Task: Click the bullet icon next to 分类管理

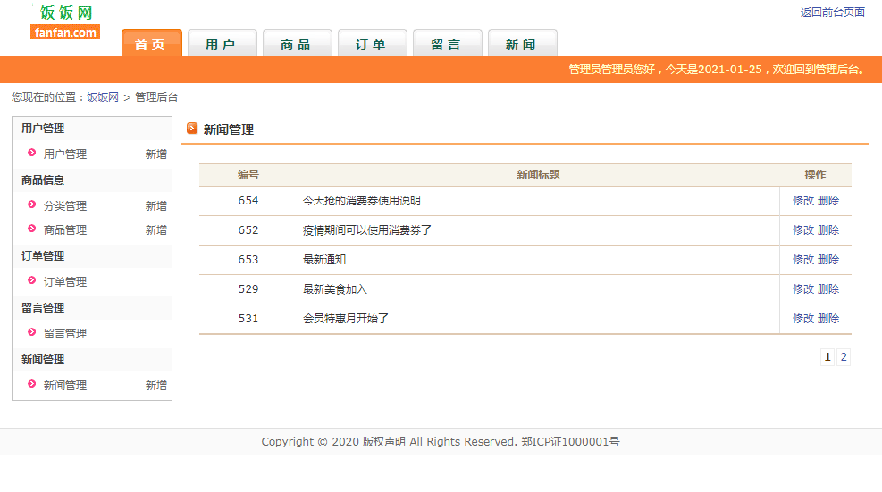Action: [32, 204]
